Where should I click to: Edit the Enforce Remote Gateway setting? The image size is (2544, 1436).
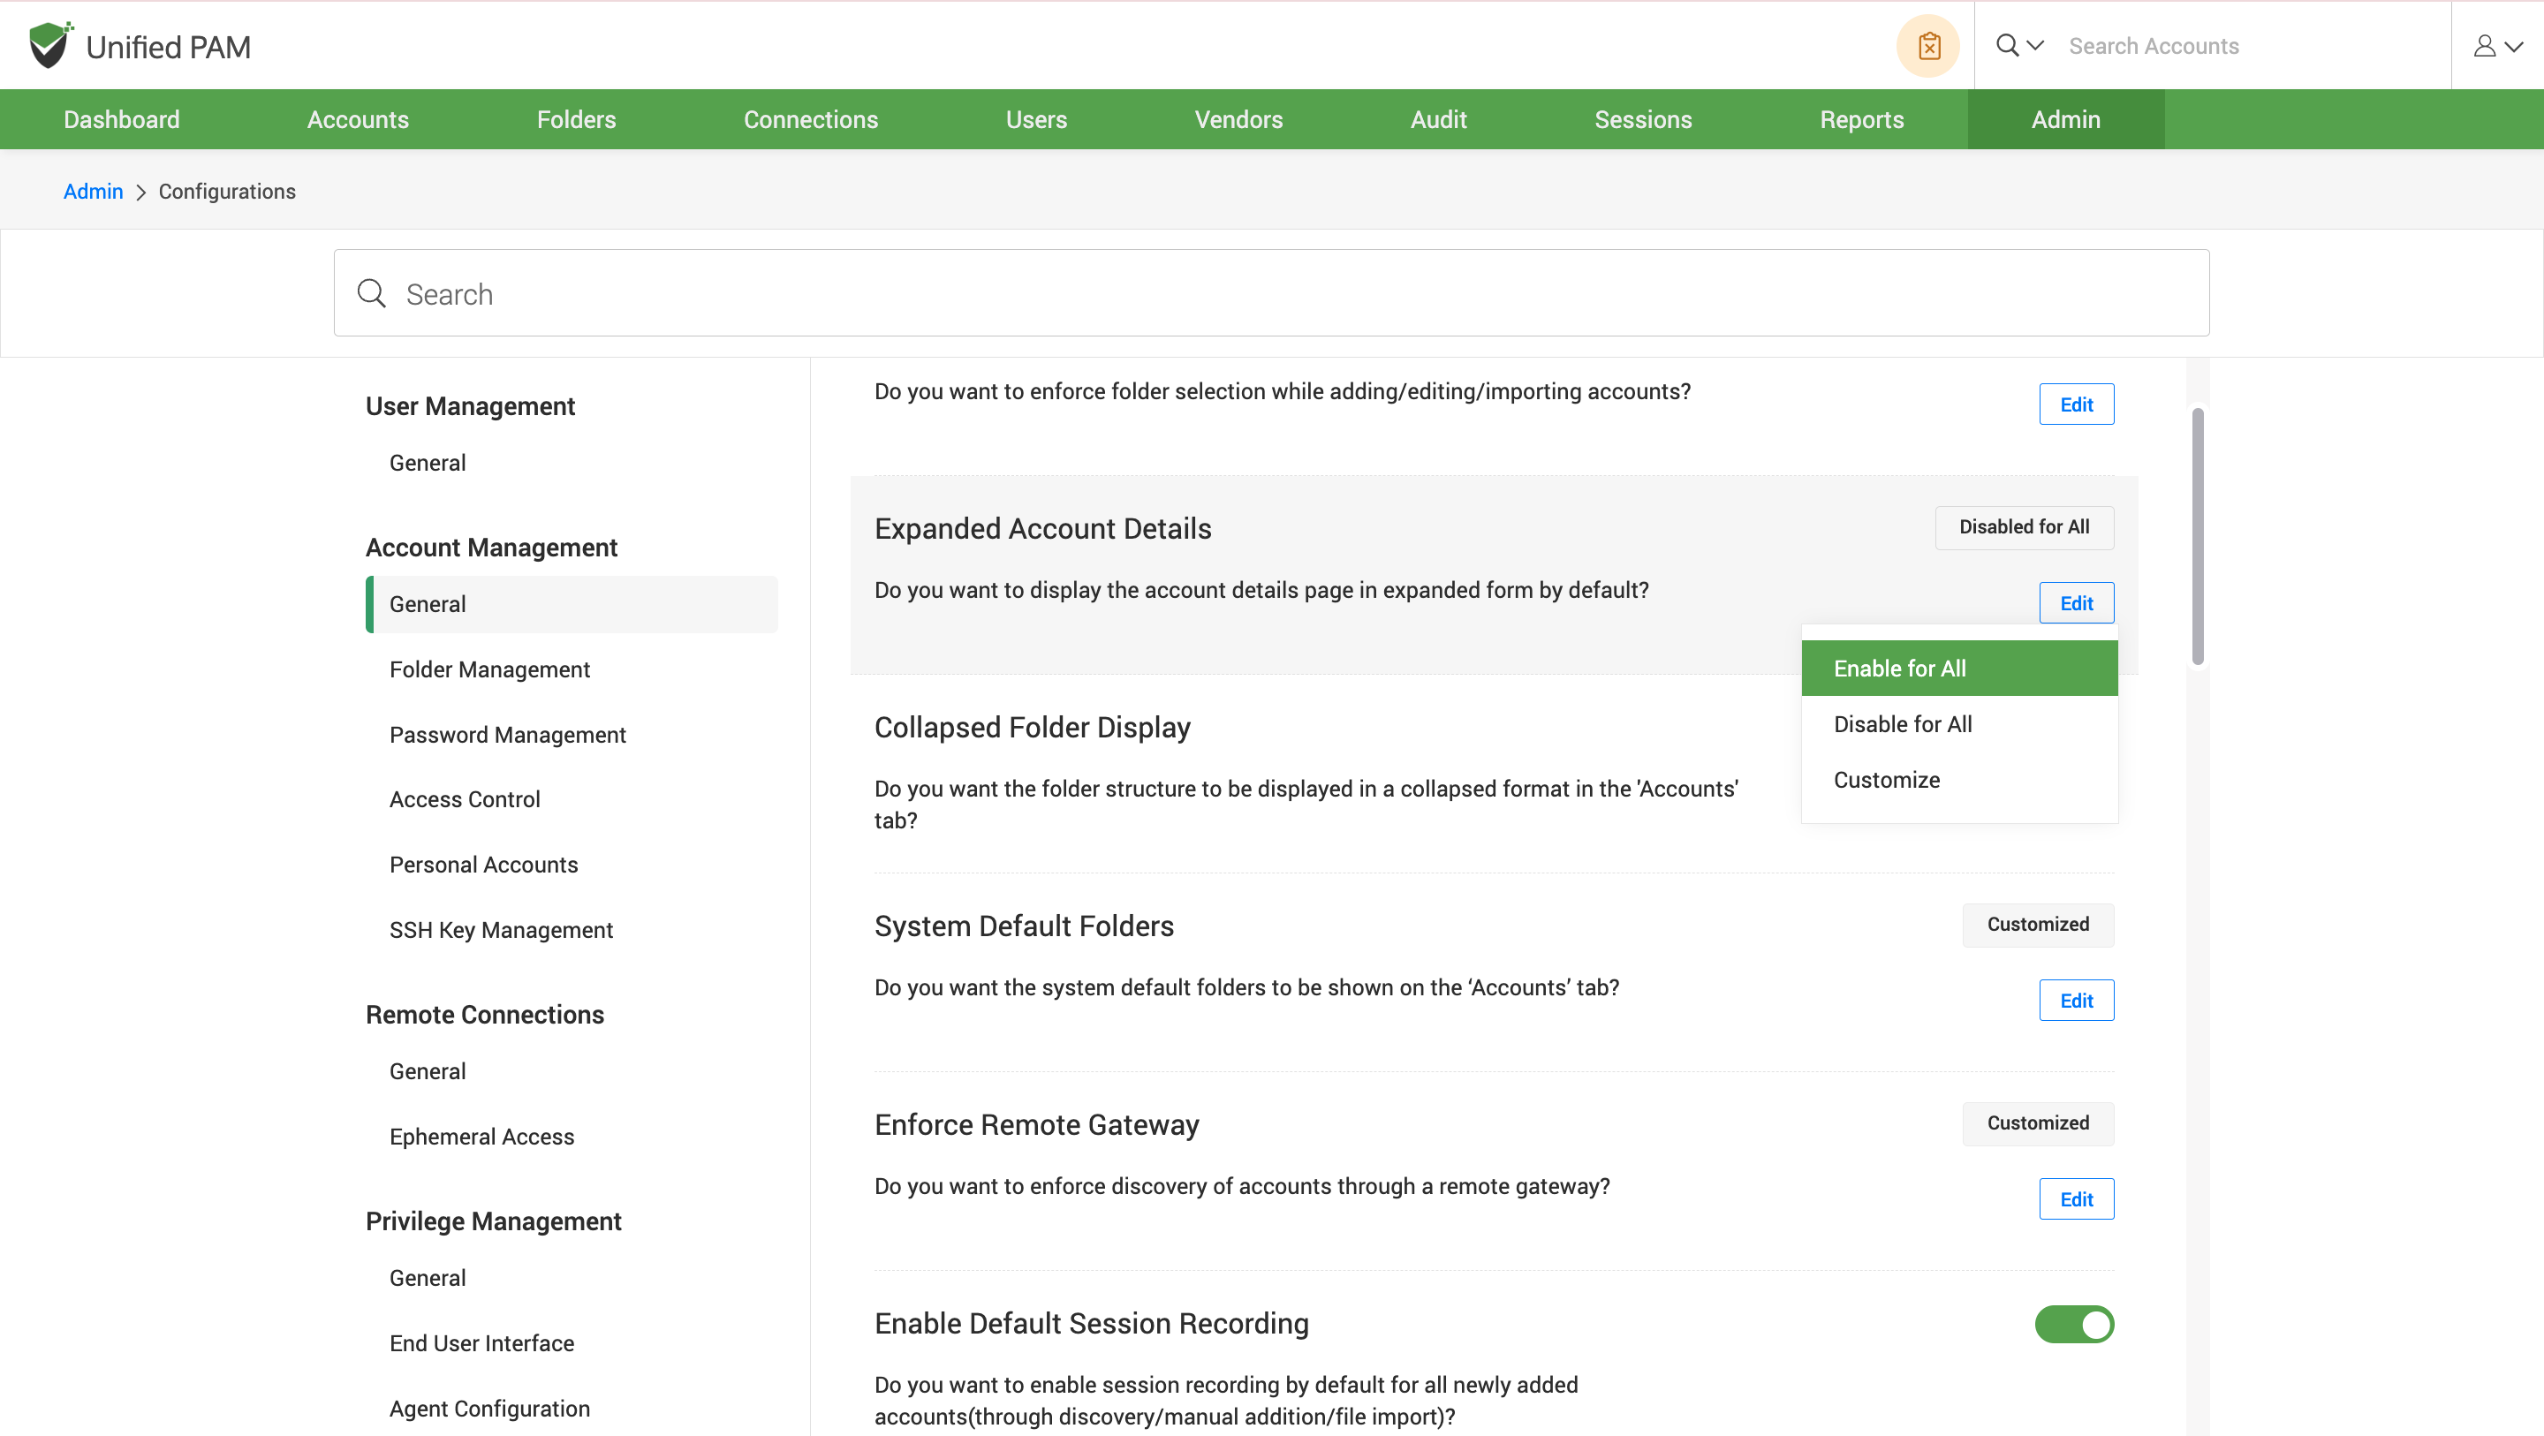pos(2075,1199)
